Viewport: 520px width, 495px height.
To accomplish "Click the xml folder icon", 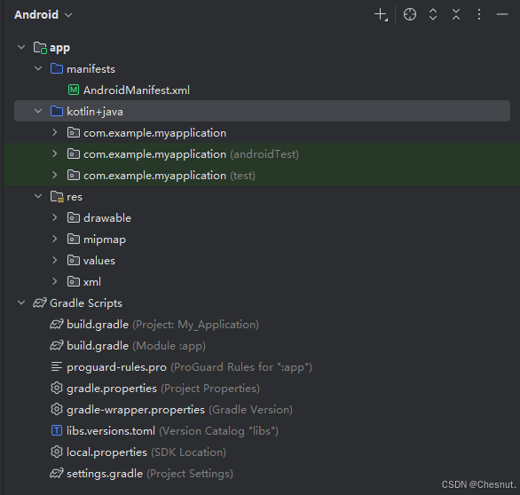I will [x=74, y=281].
